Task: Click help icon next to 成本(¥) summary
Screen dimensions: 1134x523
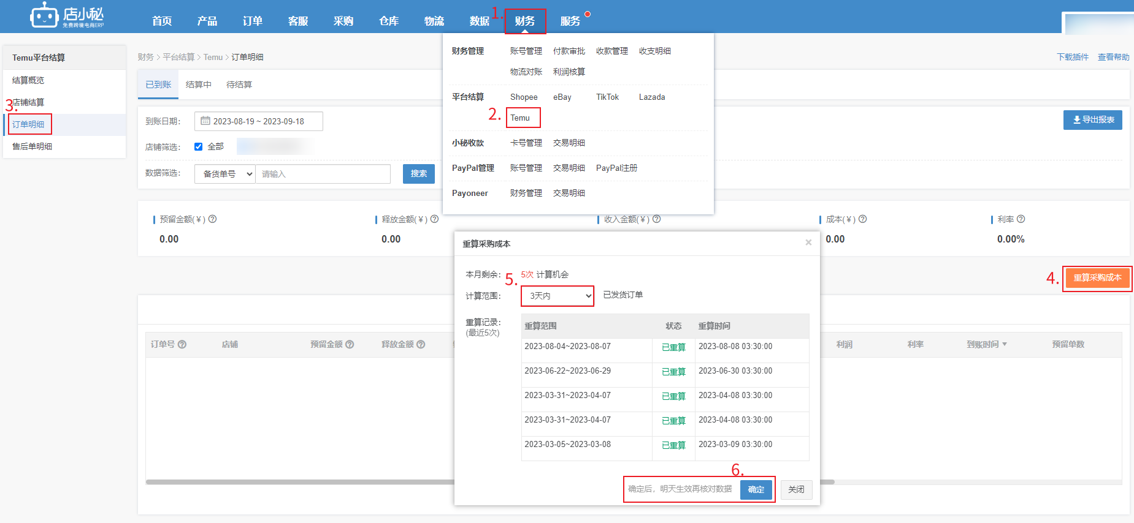Action: point(863,219)
